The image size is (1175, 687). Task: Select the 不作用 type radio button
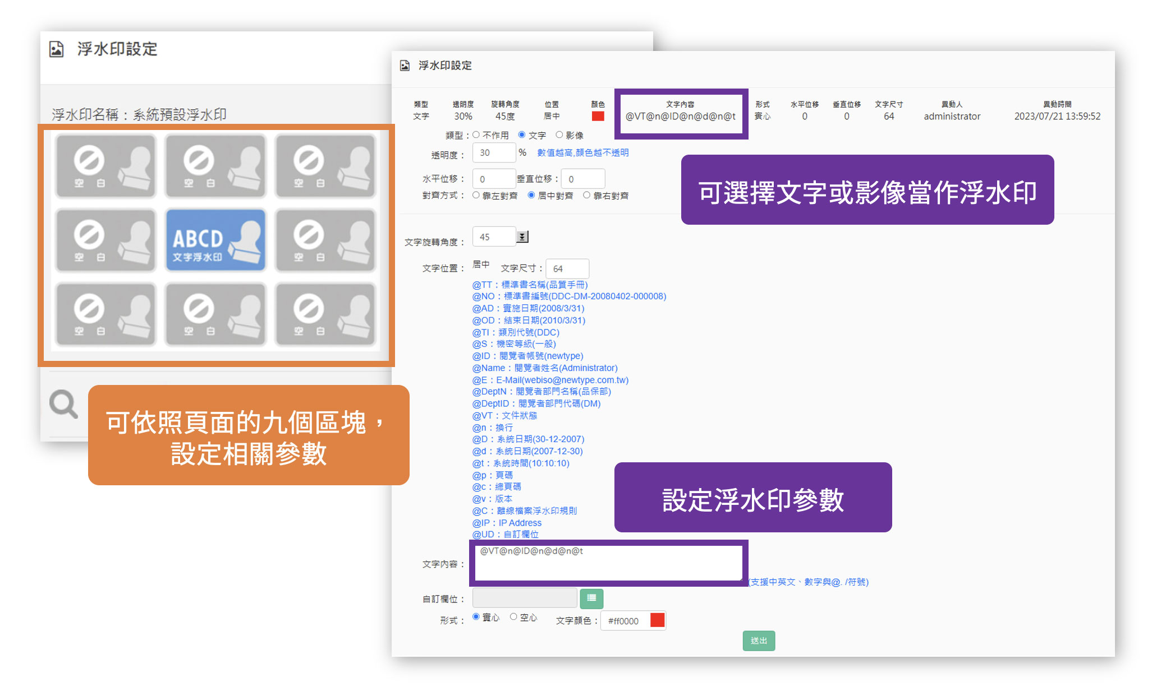476,134
